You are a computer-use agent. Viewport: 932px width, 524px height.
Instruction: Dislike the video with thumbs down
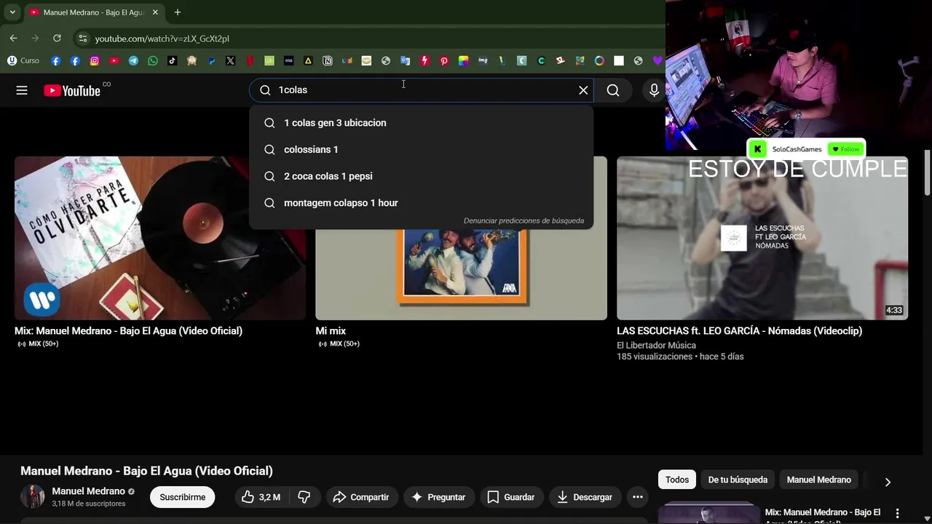pos(304,497)
